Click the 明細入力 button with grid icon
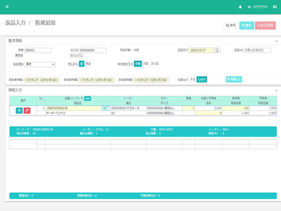The width and height of the screenshot is (281, 211). click(x=234, y=79)
